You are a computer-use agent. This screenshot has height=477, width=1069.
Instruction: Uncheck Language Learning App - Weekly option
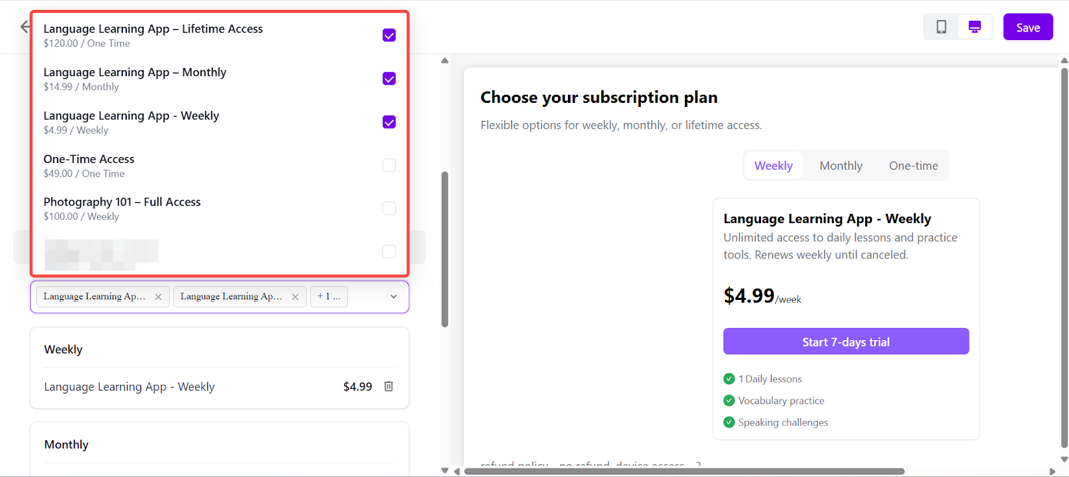click(x=389, y=122)
